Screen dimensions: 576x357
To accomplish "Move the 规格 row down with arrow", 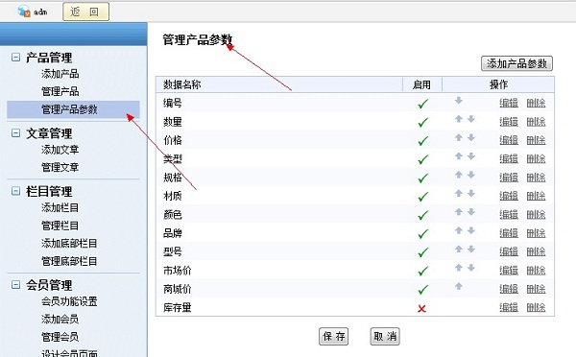I will coord(471,175).
